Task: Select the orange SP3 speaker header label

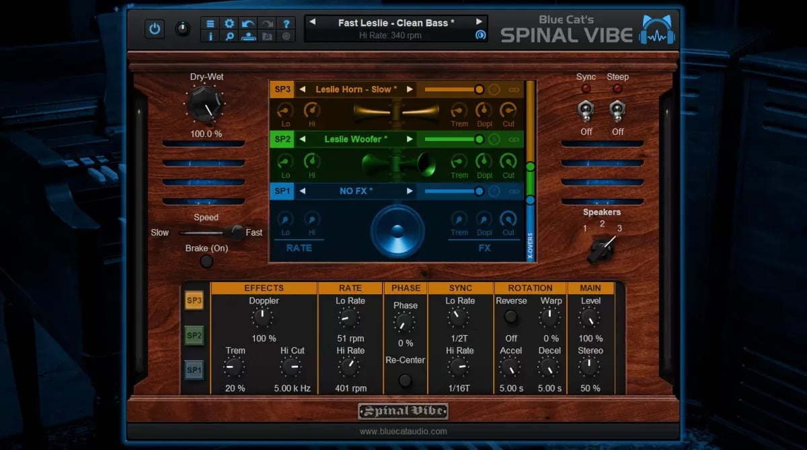Action: [282, 89]
